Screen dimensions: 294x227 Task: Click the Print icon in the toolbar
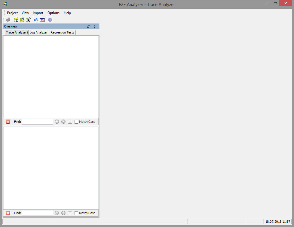(x=8, y=19)
